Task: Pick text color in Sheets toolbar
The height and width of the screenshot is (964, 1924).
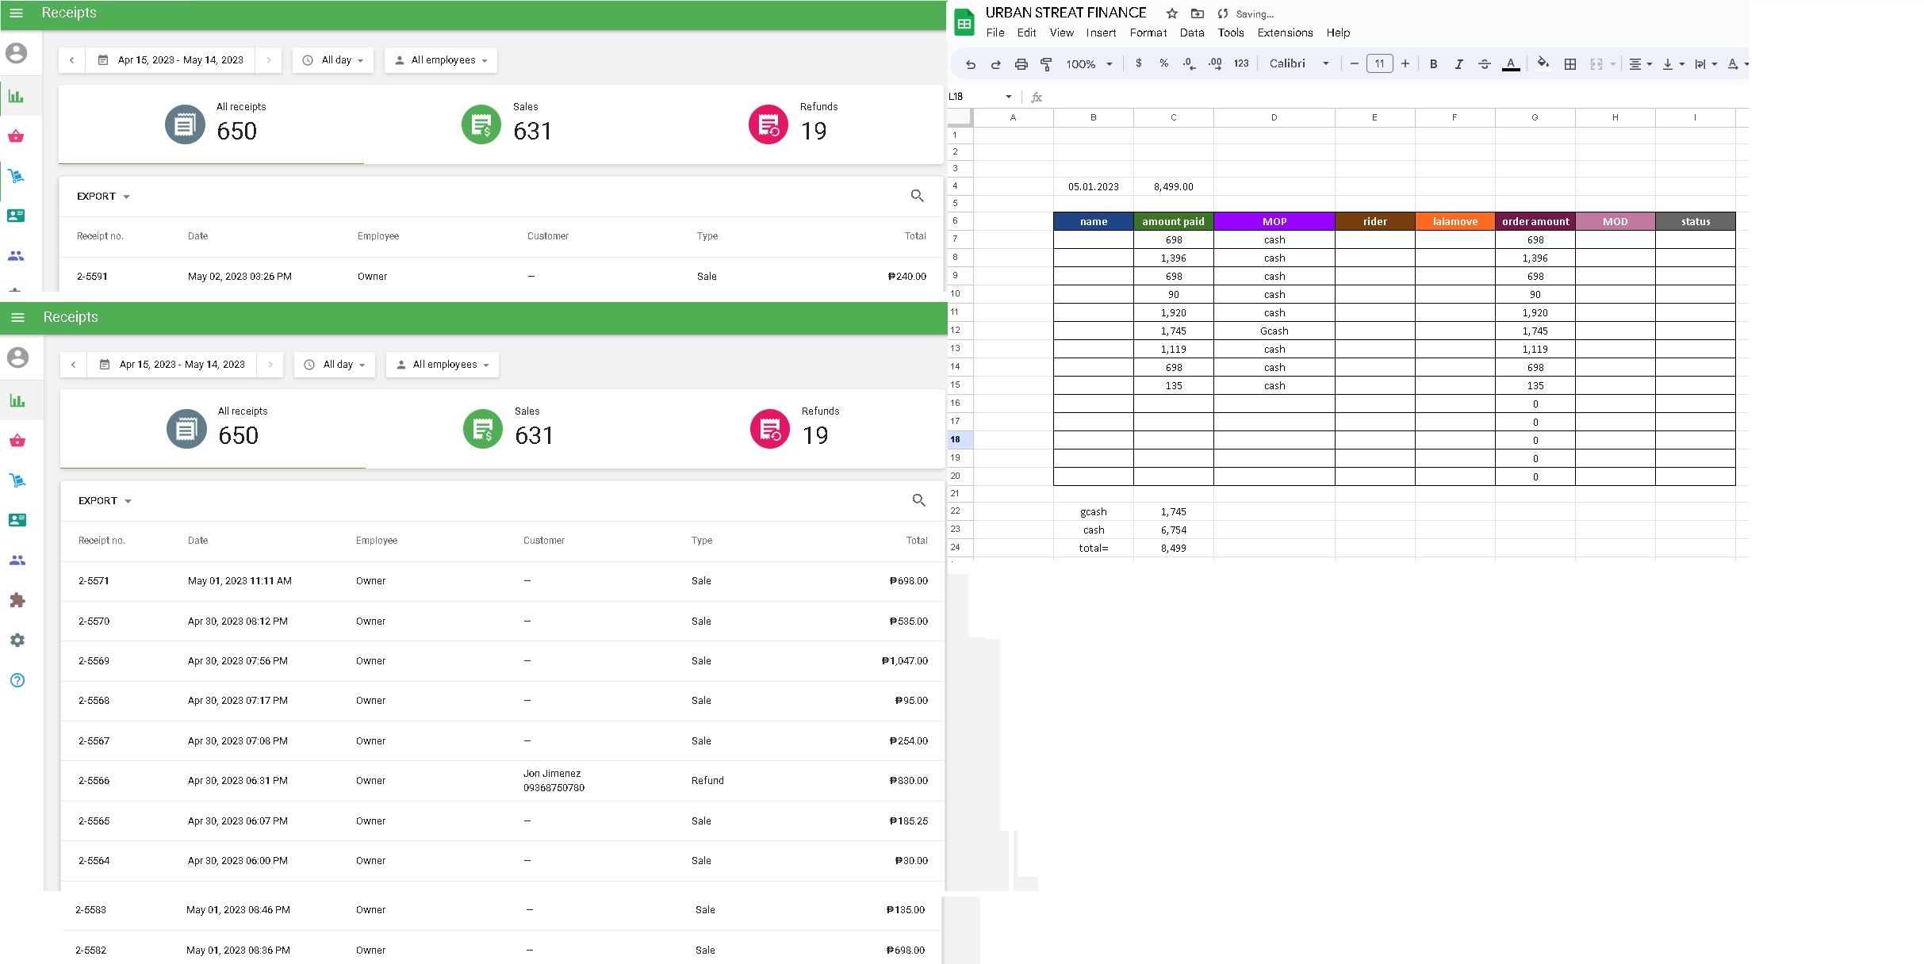Action: 1511,64
